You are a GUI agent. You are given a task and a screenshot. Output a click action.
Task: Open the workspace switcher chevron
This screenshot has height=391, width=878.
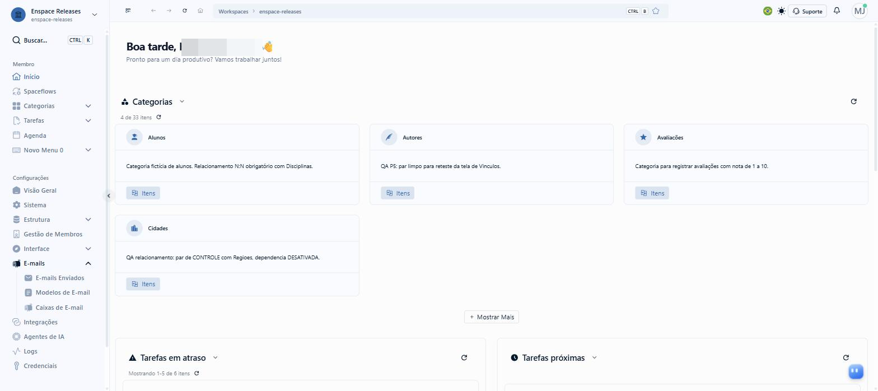pos(94,15)
